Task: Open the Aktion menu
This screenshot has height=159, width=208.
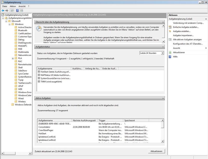Action: [13, 6]
